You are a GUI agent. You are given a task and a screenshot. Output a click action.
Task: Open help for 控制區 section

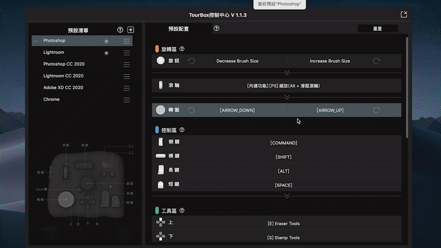(x=182, y=130)
